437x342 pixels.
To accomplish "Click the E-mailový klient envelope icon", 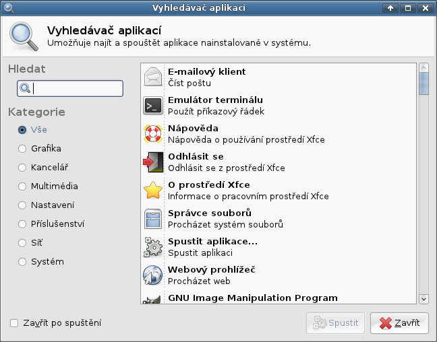I will point(152,77).
